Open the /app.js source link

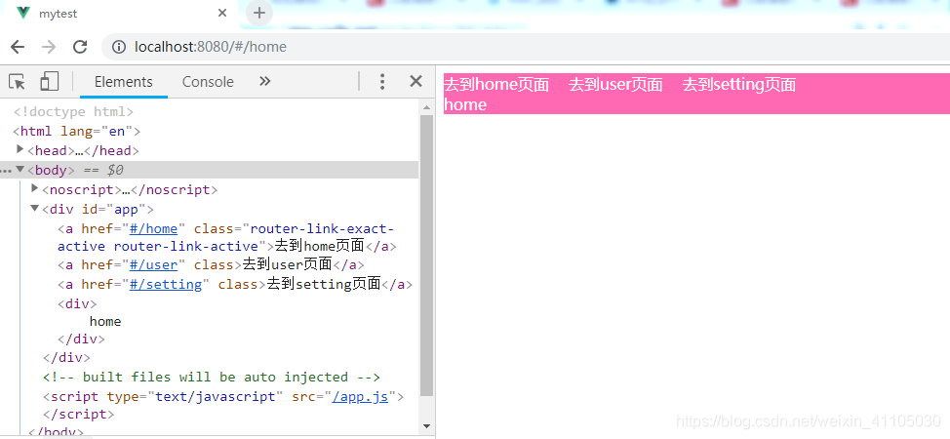click(361, 396)
